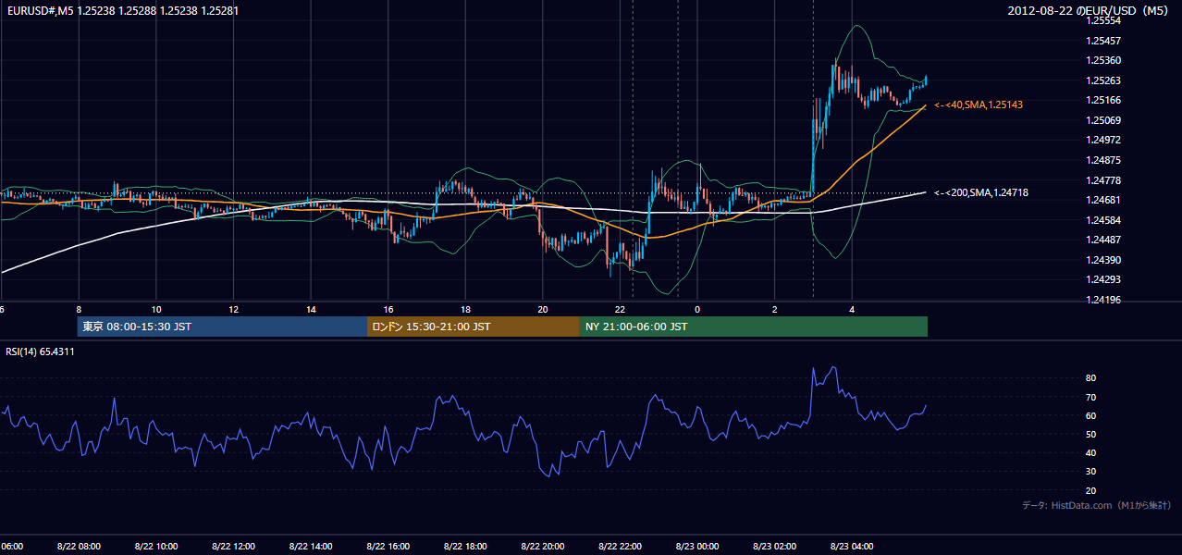The height and width of the screenshot is (555, 1182).
Task: Click price axis label 1.24778
Action: (1103, 180)
